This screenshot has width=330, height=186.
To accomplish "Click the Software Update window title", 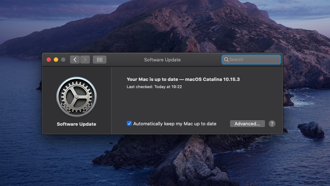I will 162,60.
